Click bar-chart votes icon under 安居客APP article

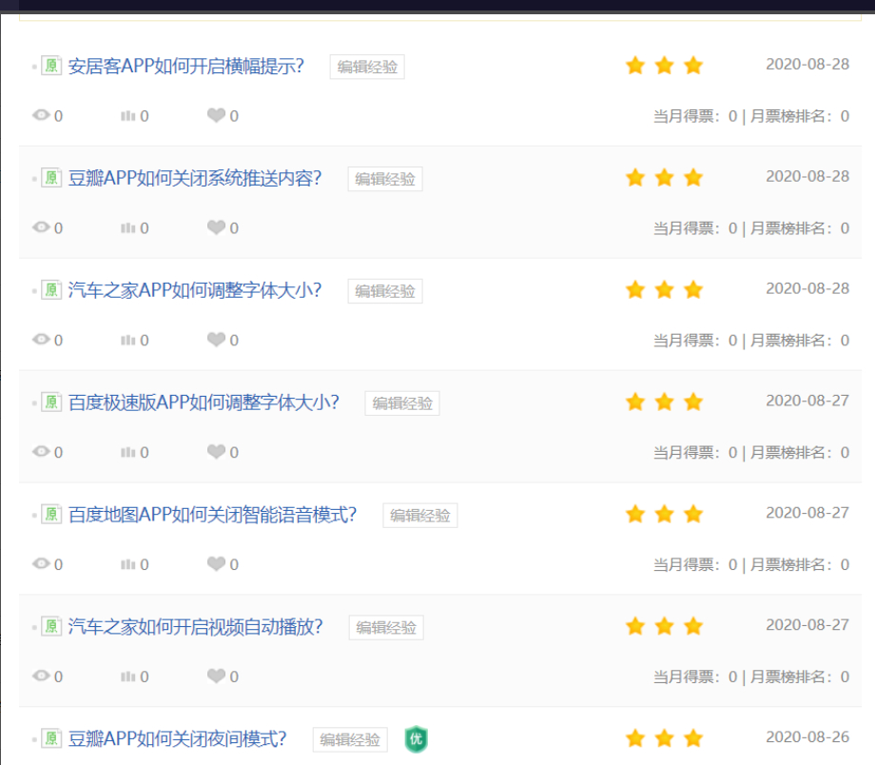(127, 115)
